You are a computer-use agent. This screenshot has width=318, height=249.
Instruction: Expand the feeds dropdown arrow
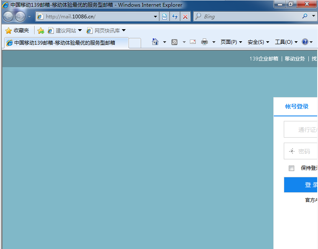point(184,42)
